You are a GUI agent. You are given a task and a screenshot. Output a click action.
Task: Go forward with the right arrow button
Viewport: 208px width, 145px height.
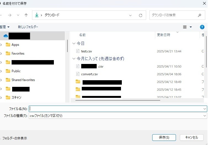click(x=10, y=15)
